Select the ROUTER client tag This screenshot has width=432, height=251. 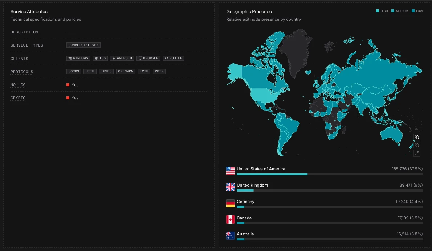(174, 58)
